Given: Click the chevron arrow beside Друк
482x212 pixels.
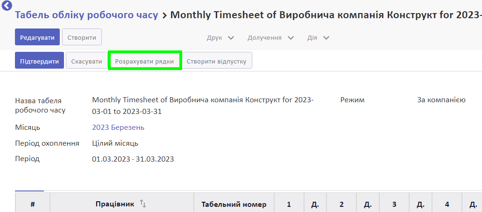Looking at the screenshot, I should click(x=231, y=38).
